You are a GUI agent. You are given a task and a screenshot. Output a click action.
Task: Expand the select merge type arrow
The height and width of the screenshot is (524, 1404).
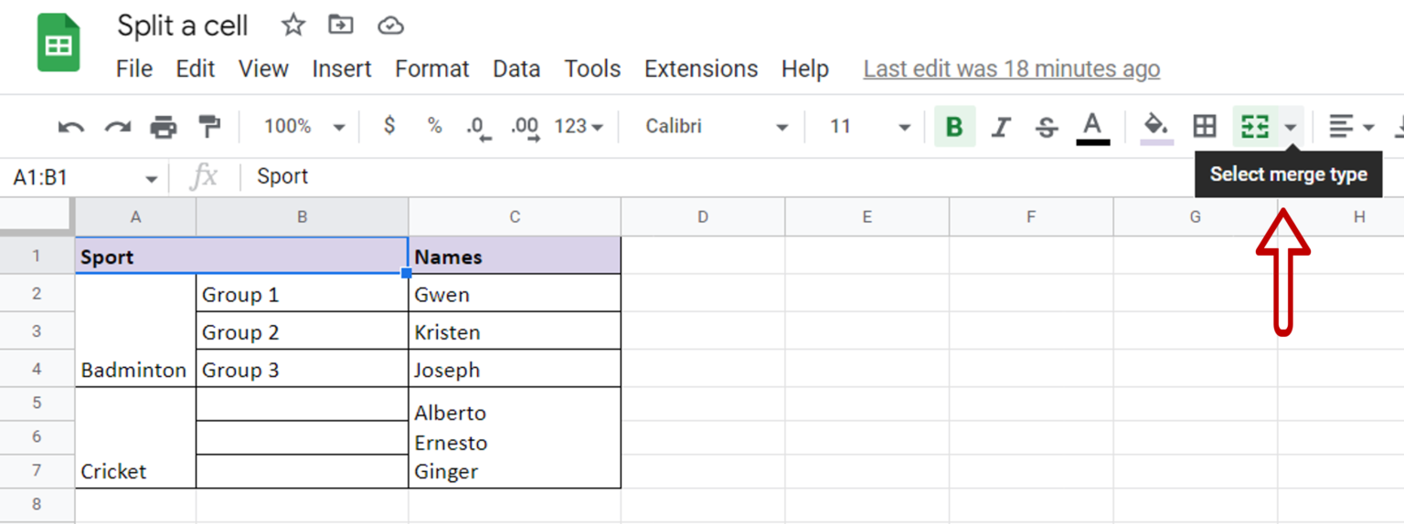click(x=1291, y=127)
